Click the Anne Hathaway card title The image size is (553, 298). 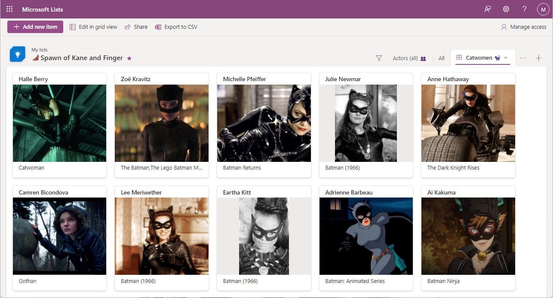[x=448, y=79]
